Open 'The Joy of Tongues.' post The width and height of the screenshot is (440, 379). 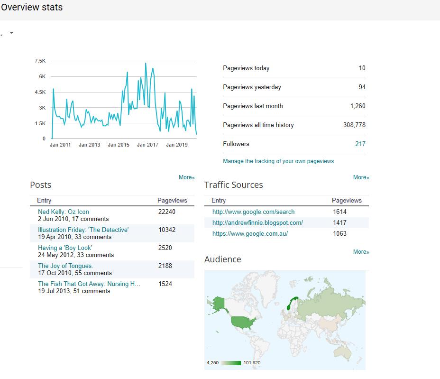(65, 266)
